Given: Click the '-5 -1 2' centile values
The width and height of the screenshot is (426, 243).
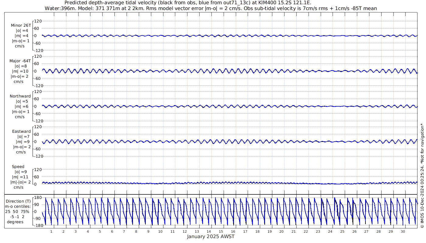Looking at the screenshot, I should pyautogui.click(x=17, y=217).
